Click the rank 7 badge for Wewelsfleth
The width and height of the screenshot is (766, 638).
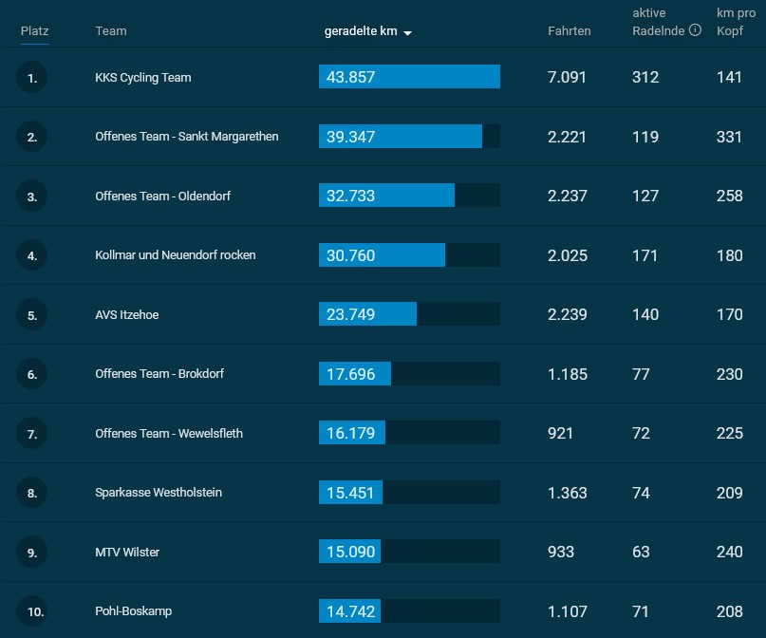click(x=31, y=433)
